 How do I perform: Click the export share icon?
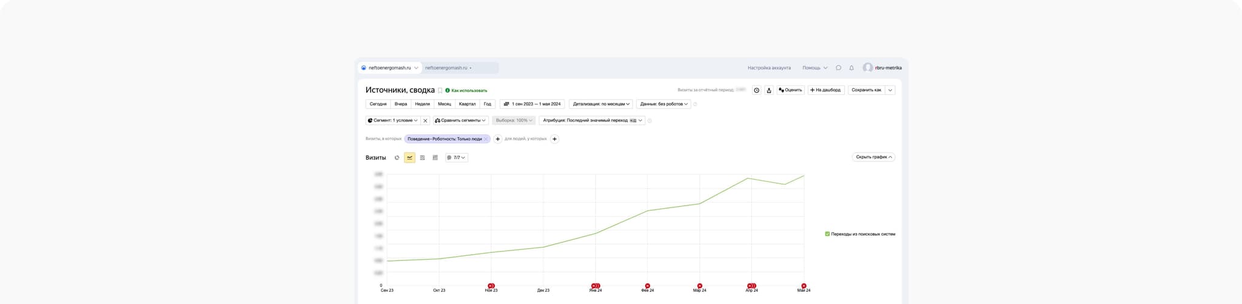pos(769,90)
